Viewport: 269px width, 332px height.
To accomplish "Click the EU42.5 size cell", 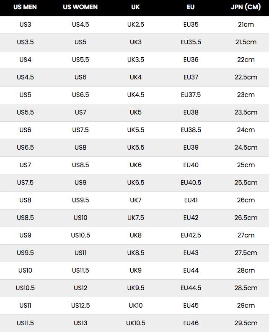I will coord(191,235).
